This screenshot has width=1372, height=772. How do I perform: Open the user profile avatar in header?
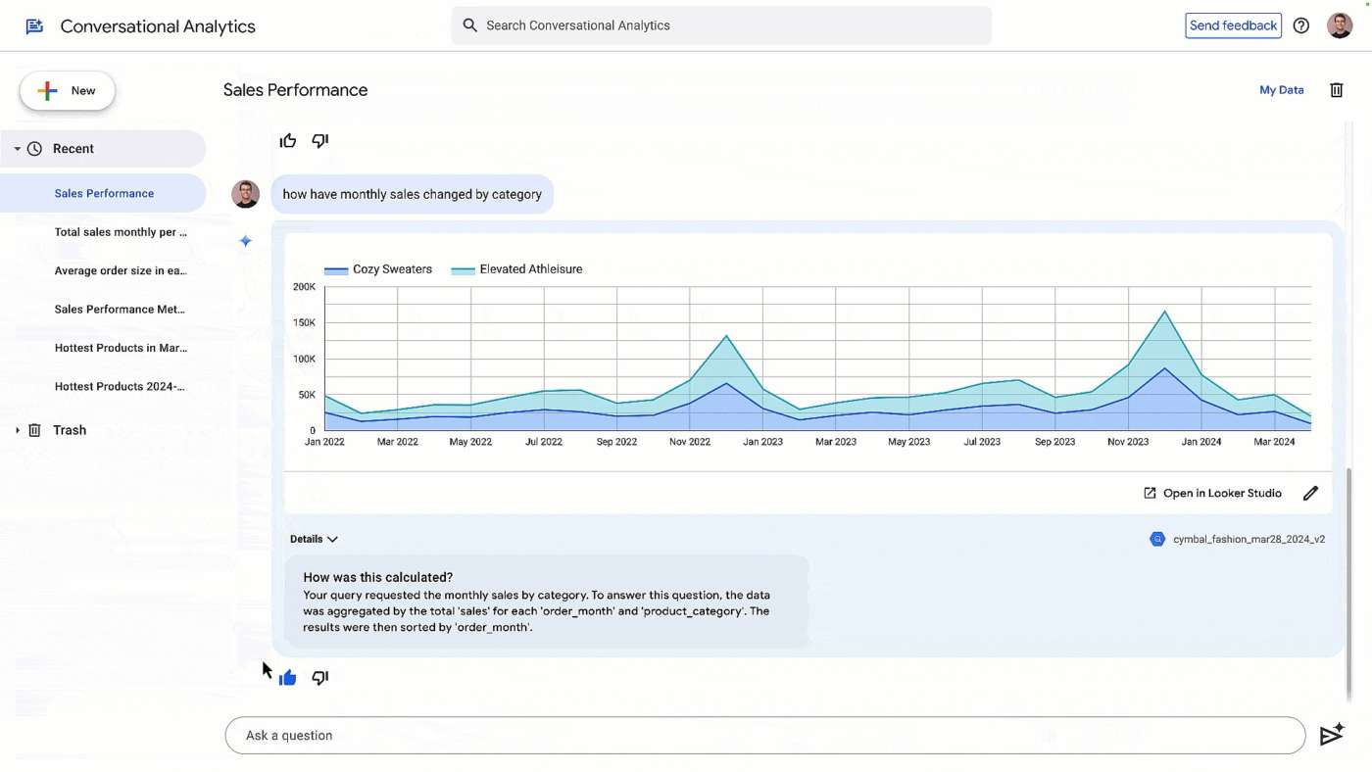1340,26
